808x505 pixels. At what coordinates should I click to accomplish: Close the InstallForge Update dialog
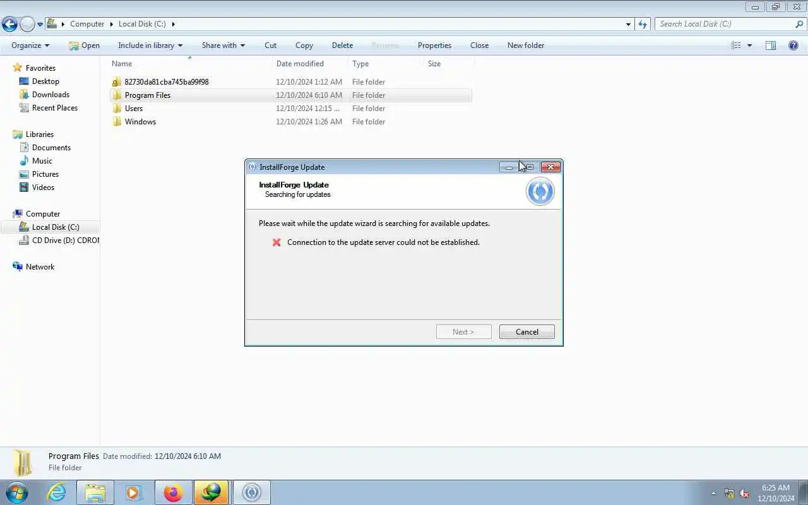[550, 167]
